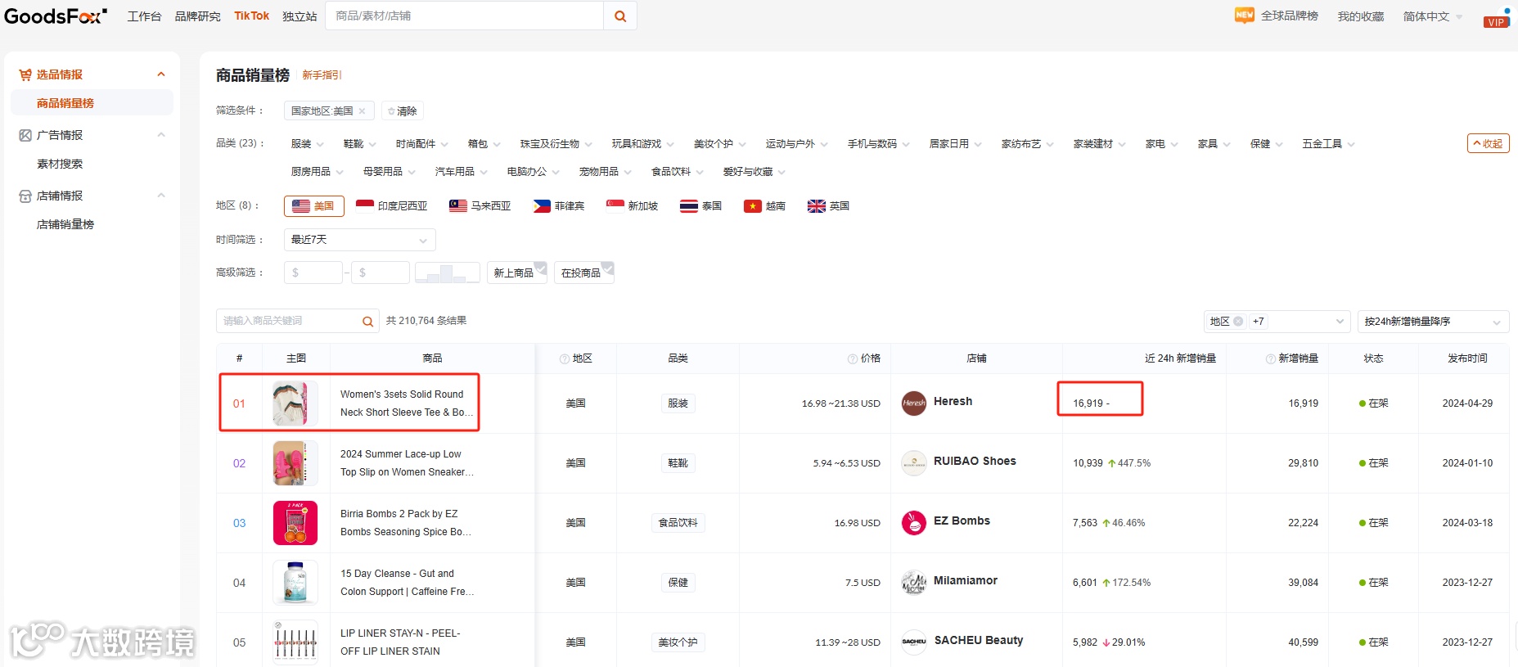Collapse the 选品情报 sidebar section
The height and width of the screenshot is (667, 1518).
(x=161, y=74)
